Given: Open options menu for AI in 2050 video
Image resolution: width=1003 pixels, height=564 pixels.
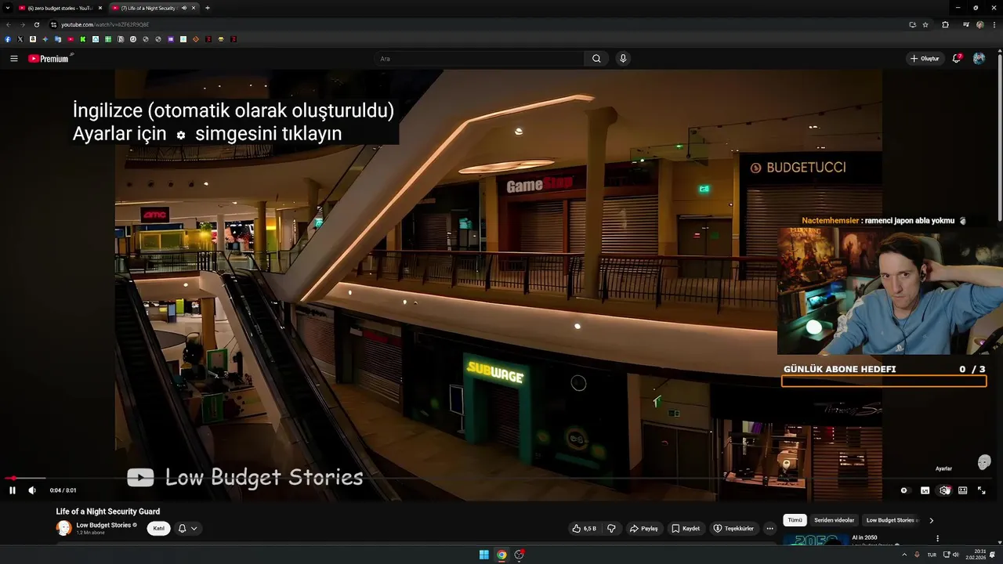Looking at the screenshot, I should (x=937, y=539).
